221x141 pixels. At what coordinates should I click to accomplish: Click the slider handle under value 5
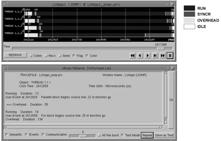pos(83,136)
